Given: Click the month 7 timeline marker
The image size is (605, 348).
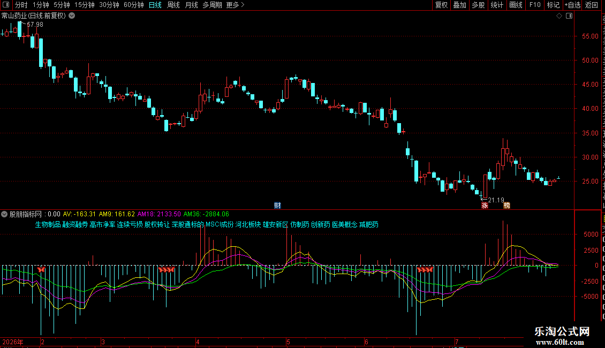Looking at the screenshot, I should pyautogui.click(x=457, y=342).
